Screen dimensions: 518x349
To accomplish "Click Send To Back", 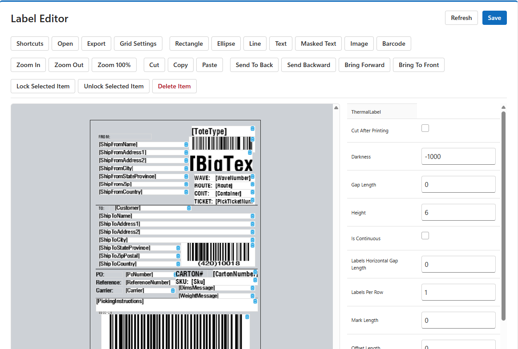I will [255, 65].
